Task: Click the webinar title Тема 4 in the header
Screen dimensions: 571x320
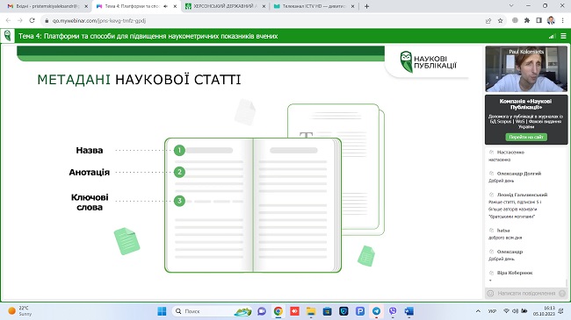Action: coord(148,36)
